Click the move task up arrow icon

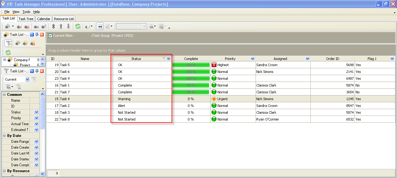point(61,27)
